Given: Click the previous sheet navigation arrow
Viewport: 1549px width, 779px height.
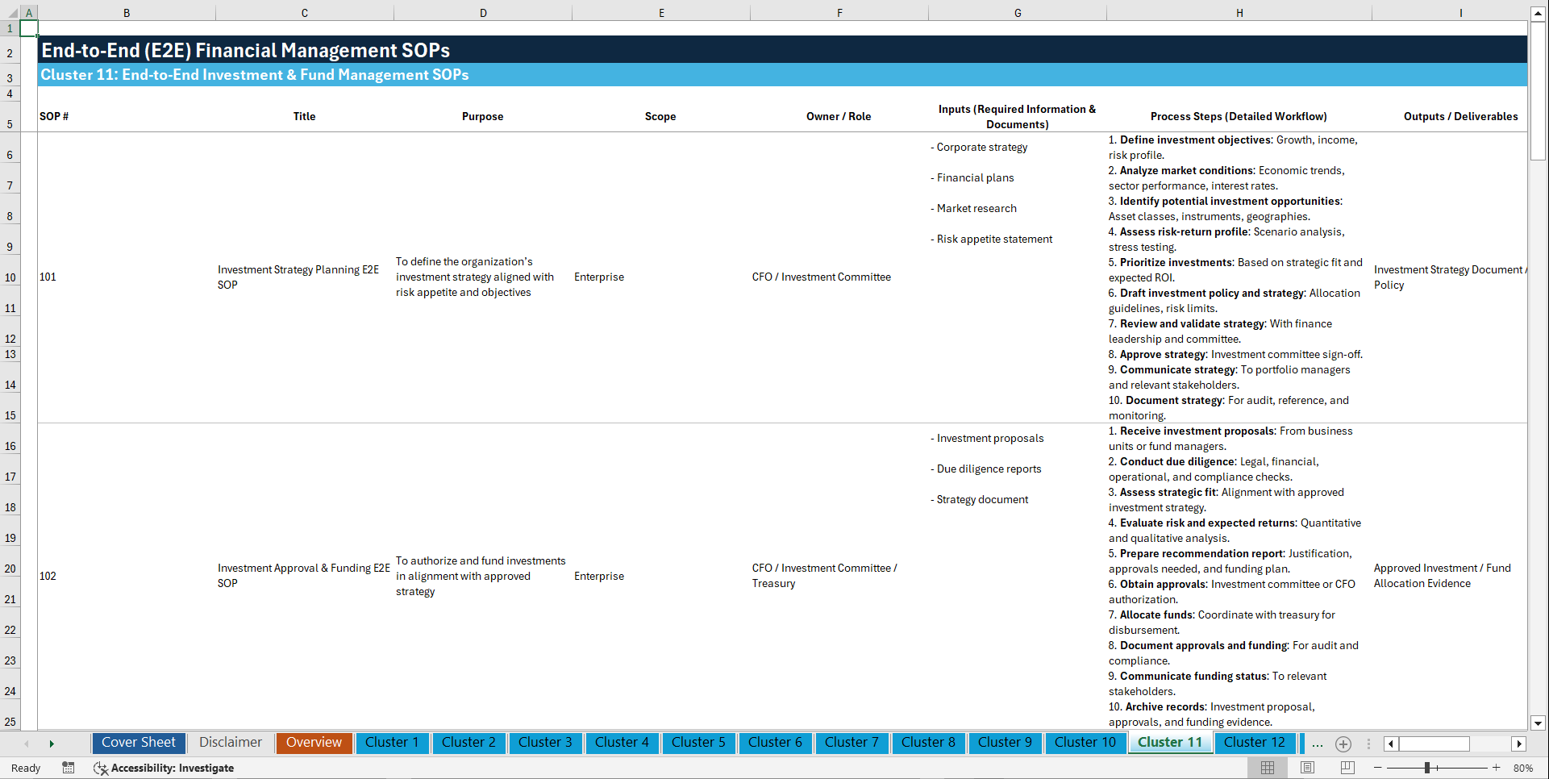Looking at the screenshot, I should coord(27,744).
